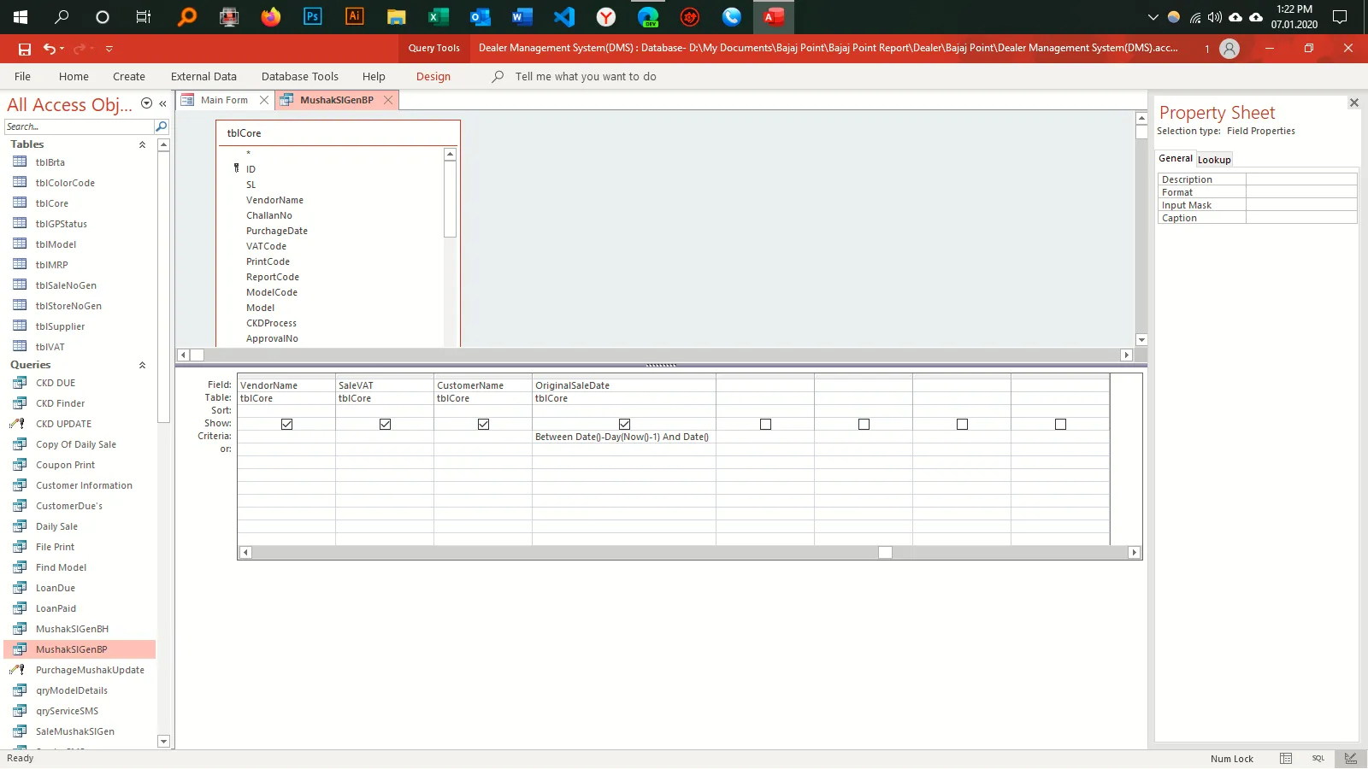Switch to Design View from status bar
1368x769 pixels.
[x=1351, y=759]
